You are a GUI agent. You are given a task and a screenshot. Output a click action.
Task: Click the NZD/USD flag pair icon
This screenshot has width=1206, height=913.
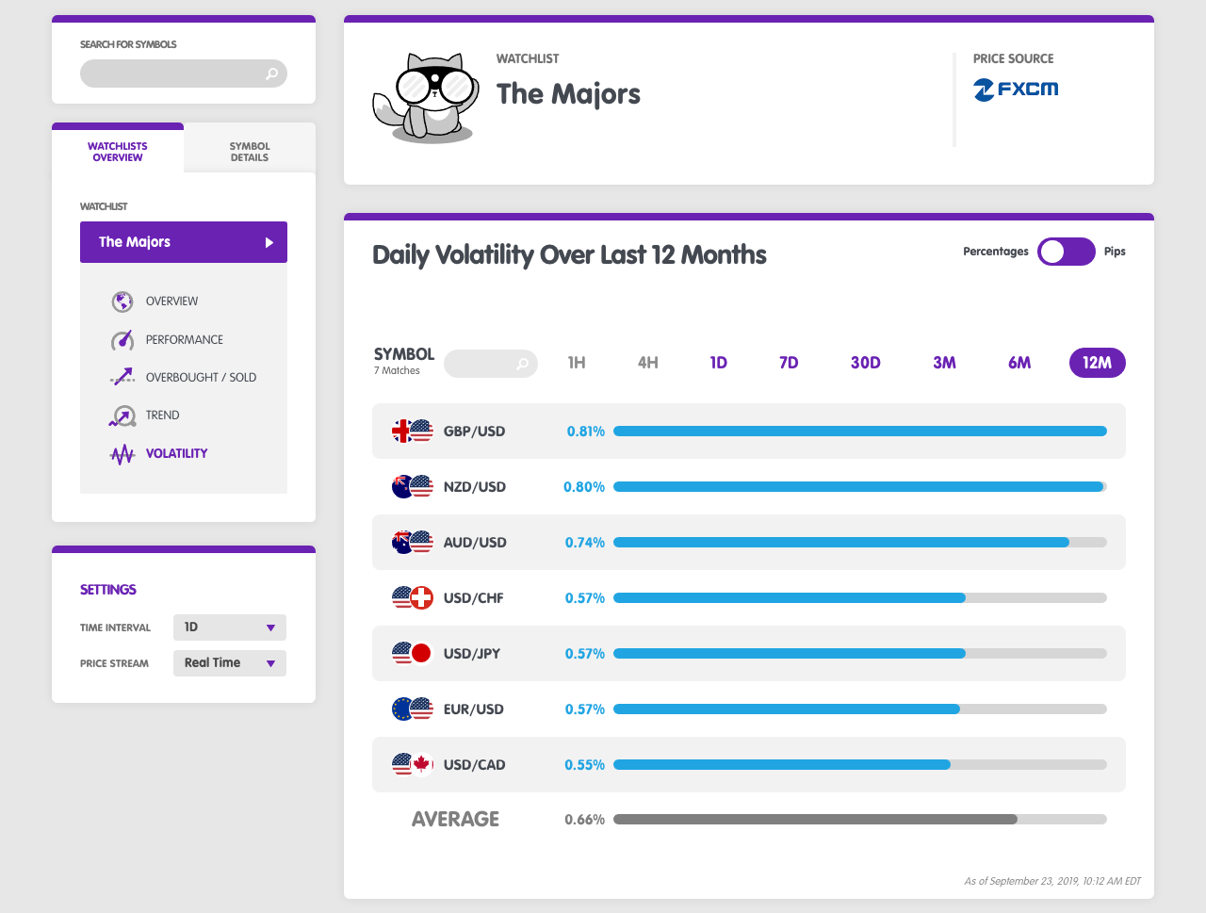pos(412,487)
